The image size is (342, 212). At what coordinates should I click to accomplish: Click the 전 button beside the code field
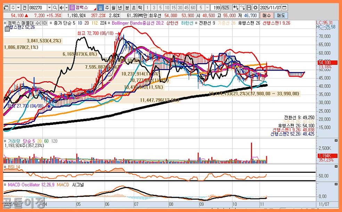24,8
